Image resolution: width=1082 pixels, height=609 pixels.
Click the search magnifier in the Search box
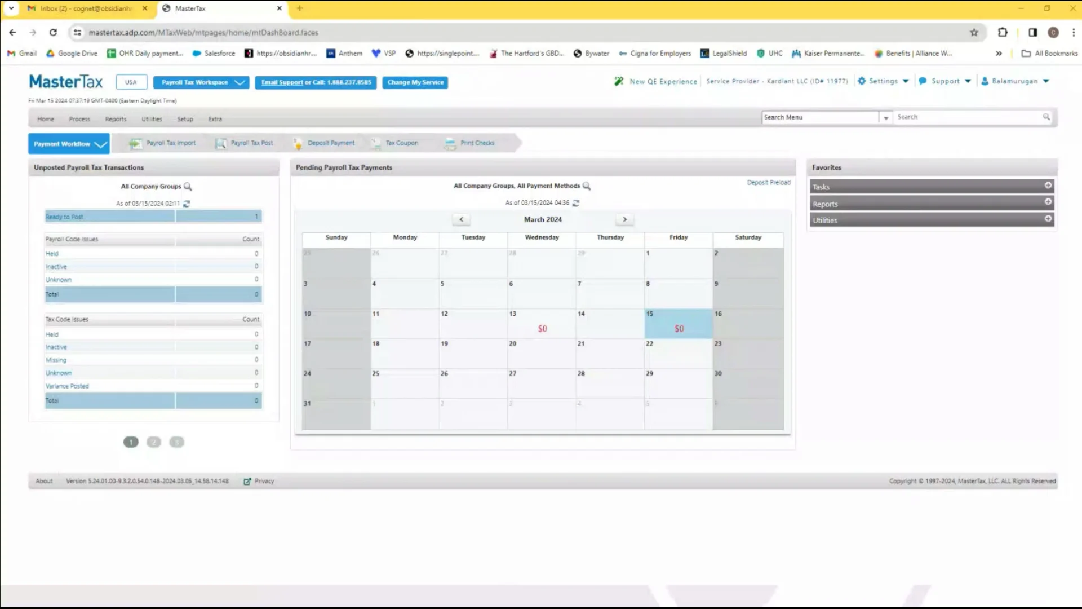(1046, 117)
